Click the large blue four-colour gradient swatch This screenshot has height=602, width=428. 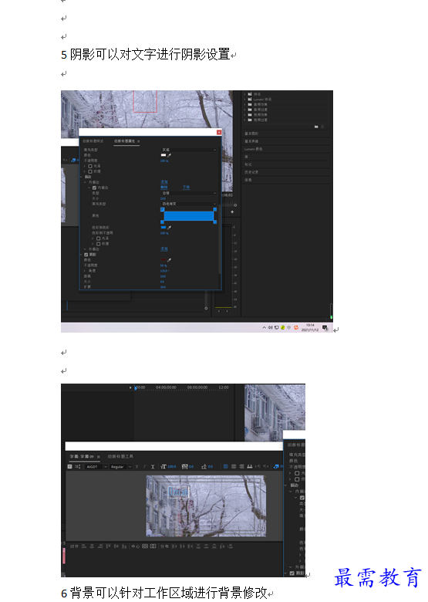click(x=188, y=216)
